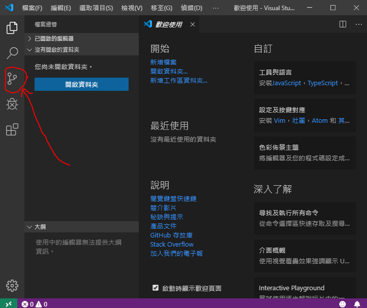Click the 新增工作區資料夾... link
This screenshot has height=308, width=367.
179,80
